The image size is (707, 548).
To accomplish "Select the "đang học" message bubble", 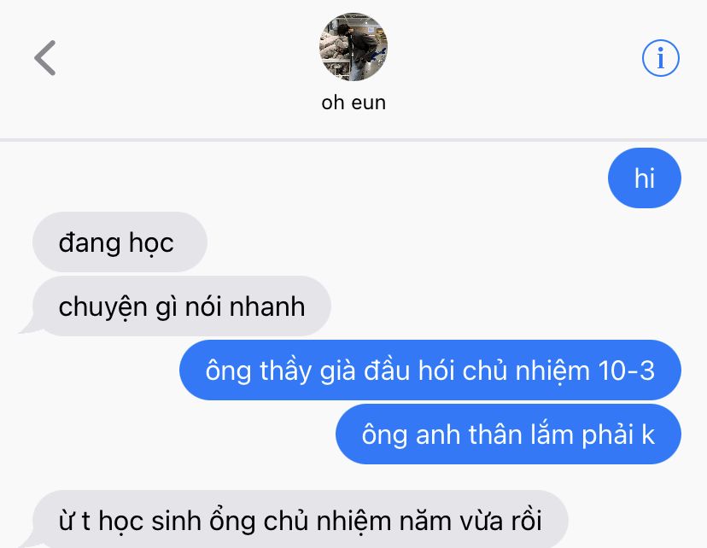I will click(120, 242).
